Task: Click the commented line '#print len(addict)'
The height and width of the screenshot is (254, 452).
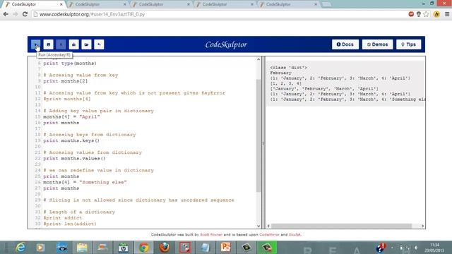Action: [x=70, y=224]
